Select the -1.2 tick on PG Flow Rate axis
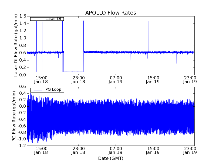This screenshot has width=216, height=162. (22, 146)
